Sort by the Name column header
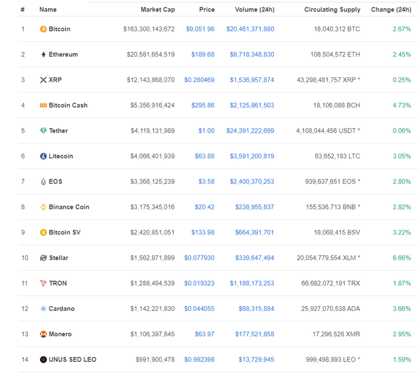This screenshot has width=418, height=373. coord(48,10)
